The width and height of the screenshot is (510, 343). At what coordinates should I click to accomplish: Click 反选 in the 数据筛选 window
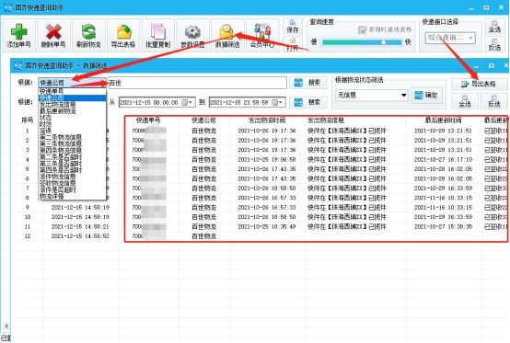(x=494, y=101)
